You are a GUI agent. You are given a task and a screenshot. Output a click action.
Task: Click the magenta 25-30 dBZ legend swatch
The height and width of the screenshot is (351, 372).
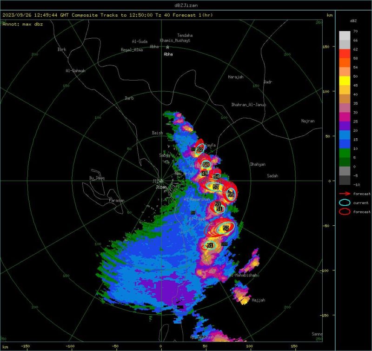[x=345, y=117]
